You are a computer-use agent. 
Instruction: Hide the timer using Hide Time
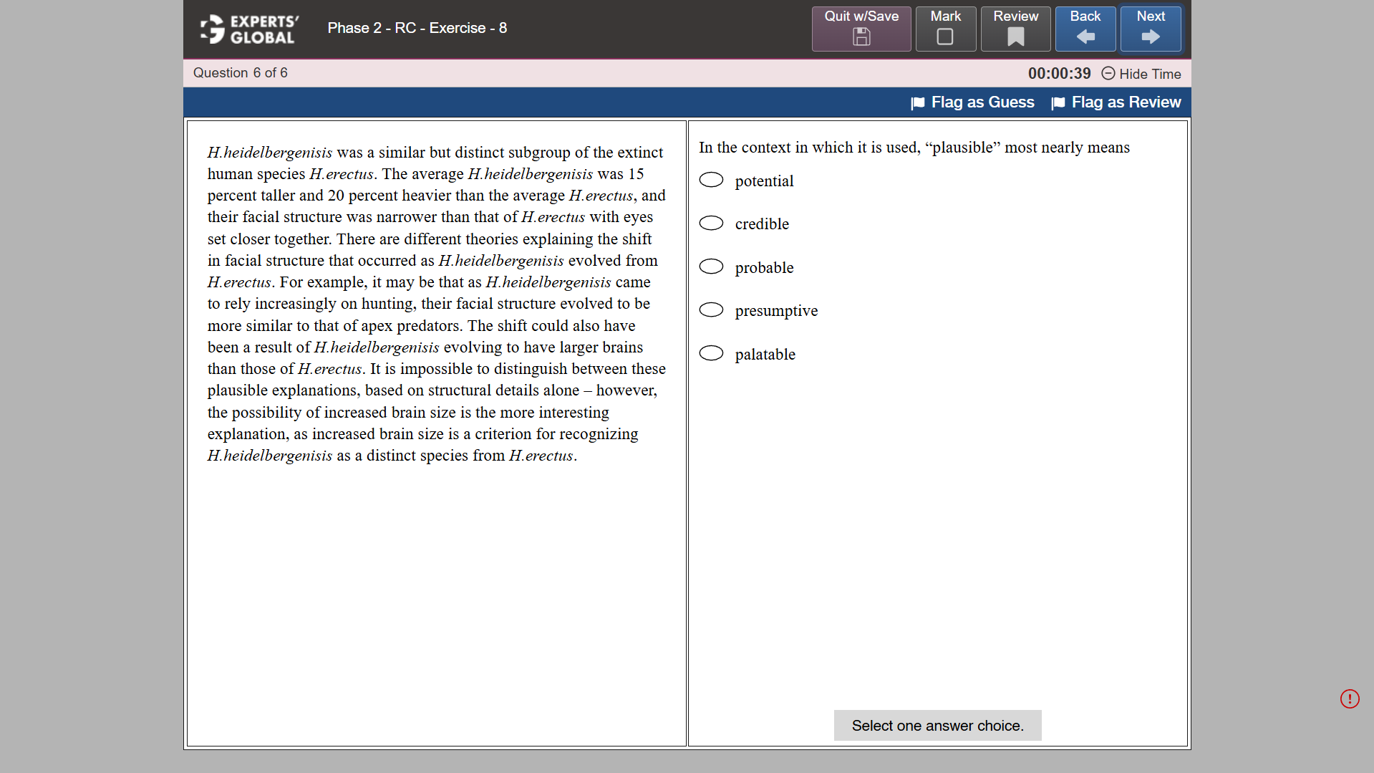click(x=1149, y=74)
